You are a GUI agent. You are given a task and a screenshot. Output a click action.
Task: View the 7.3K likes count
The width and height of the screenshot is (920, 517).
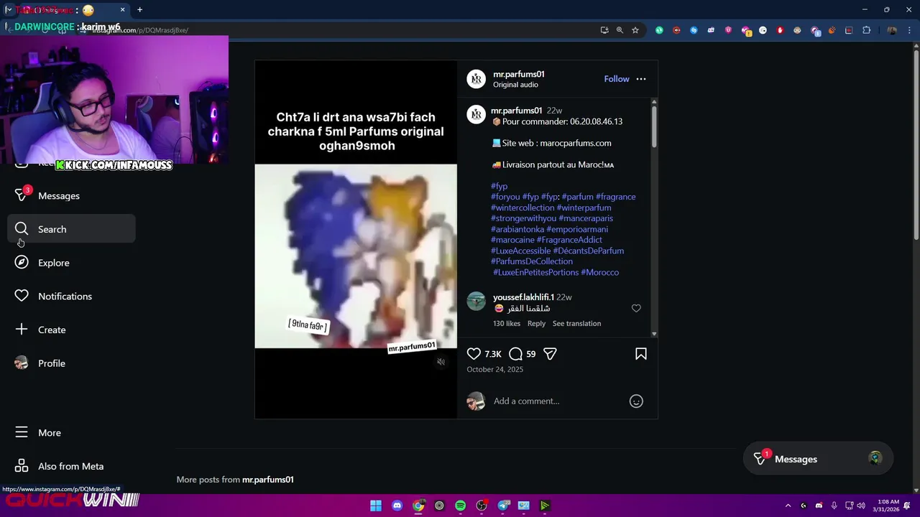(x=493, y=354)
